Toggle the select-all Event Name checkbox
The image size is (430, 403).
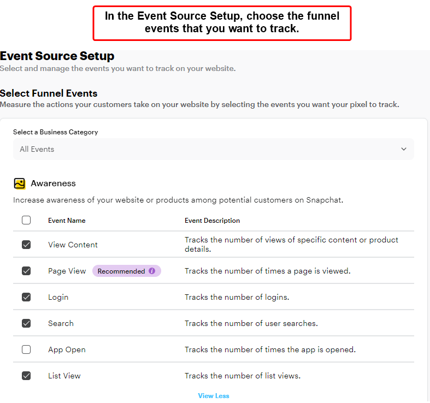pyautogui.click(x=26, y=220)
